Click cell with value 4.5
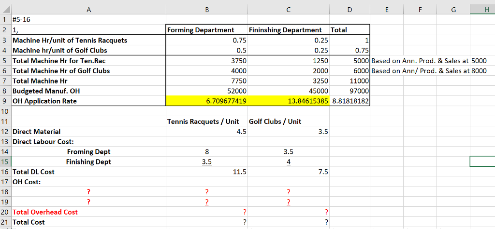This screenshot has width=495, height=229. 207,132
